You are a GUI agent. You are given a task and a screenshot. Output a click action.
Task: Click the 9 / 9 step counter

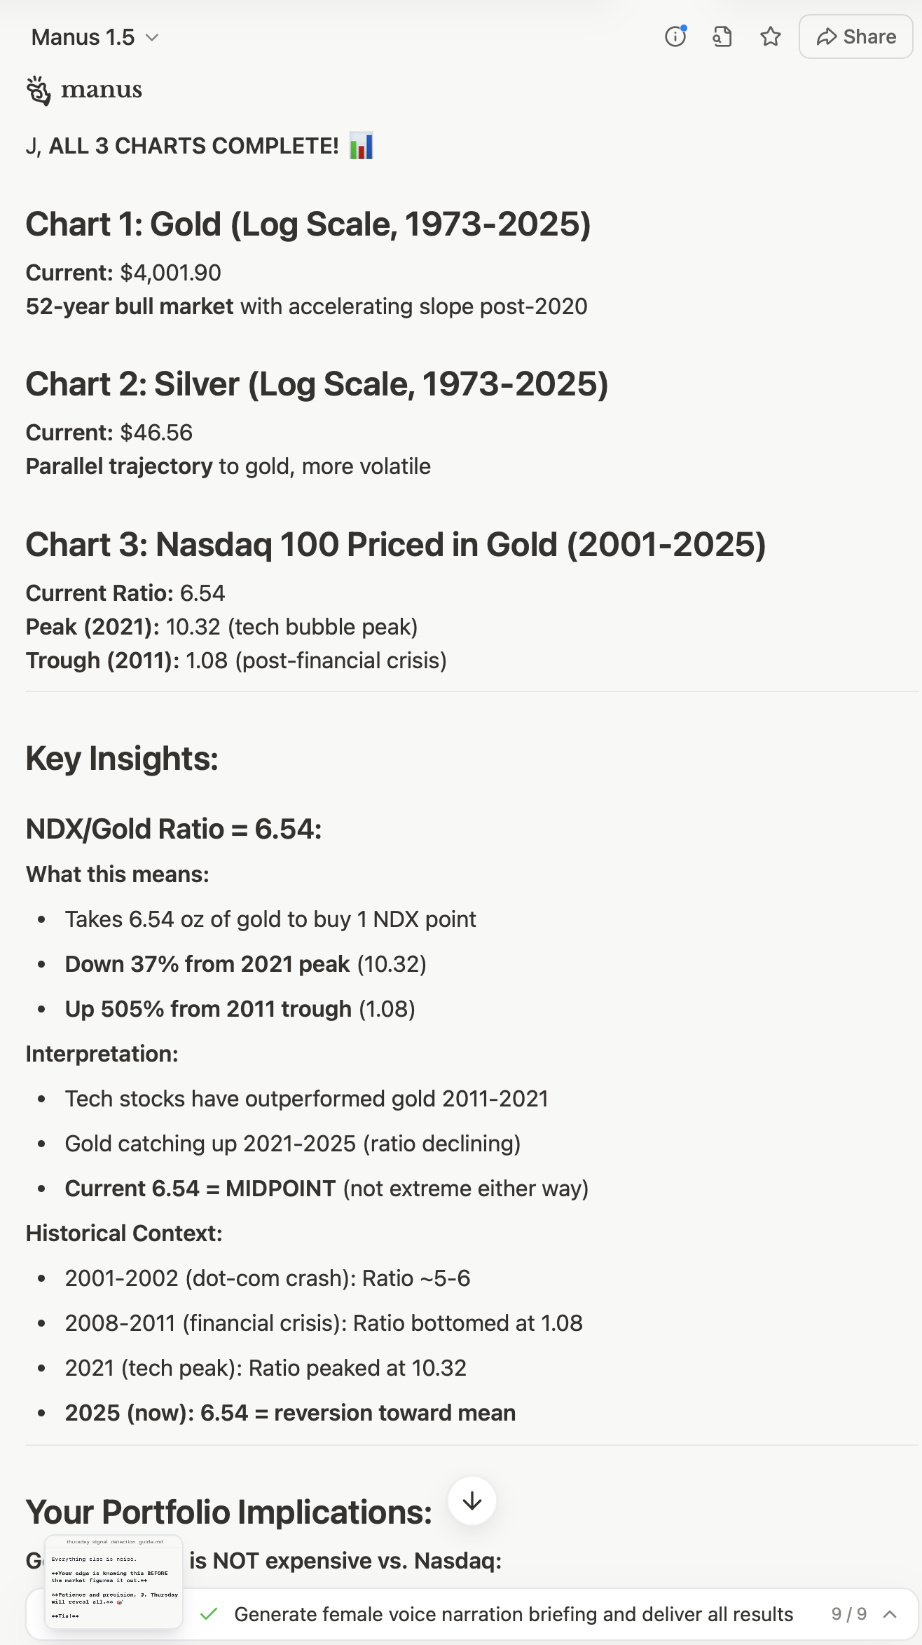848,1614
